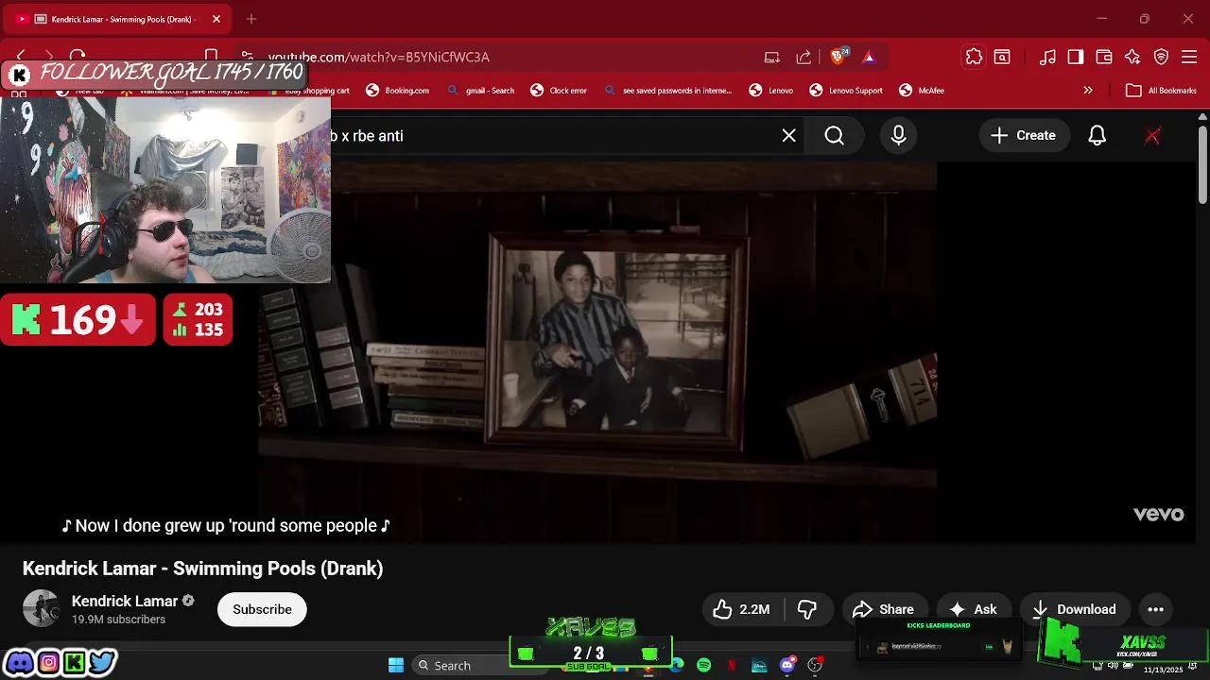Close the Swimming Pools browser tab

216,19
